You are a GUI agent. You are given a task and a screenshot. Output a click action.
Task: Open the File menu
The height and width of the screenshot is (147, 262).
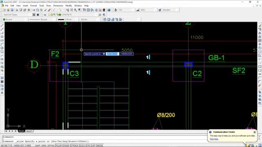[x=7, y=6]
